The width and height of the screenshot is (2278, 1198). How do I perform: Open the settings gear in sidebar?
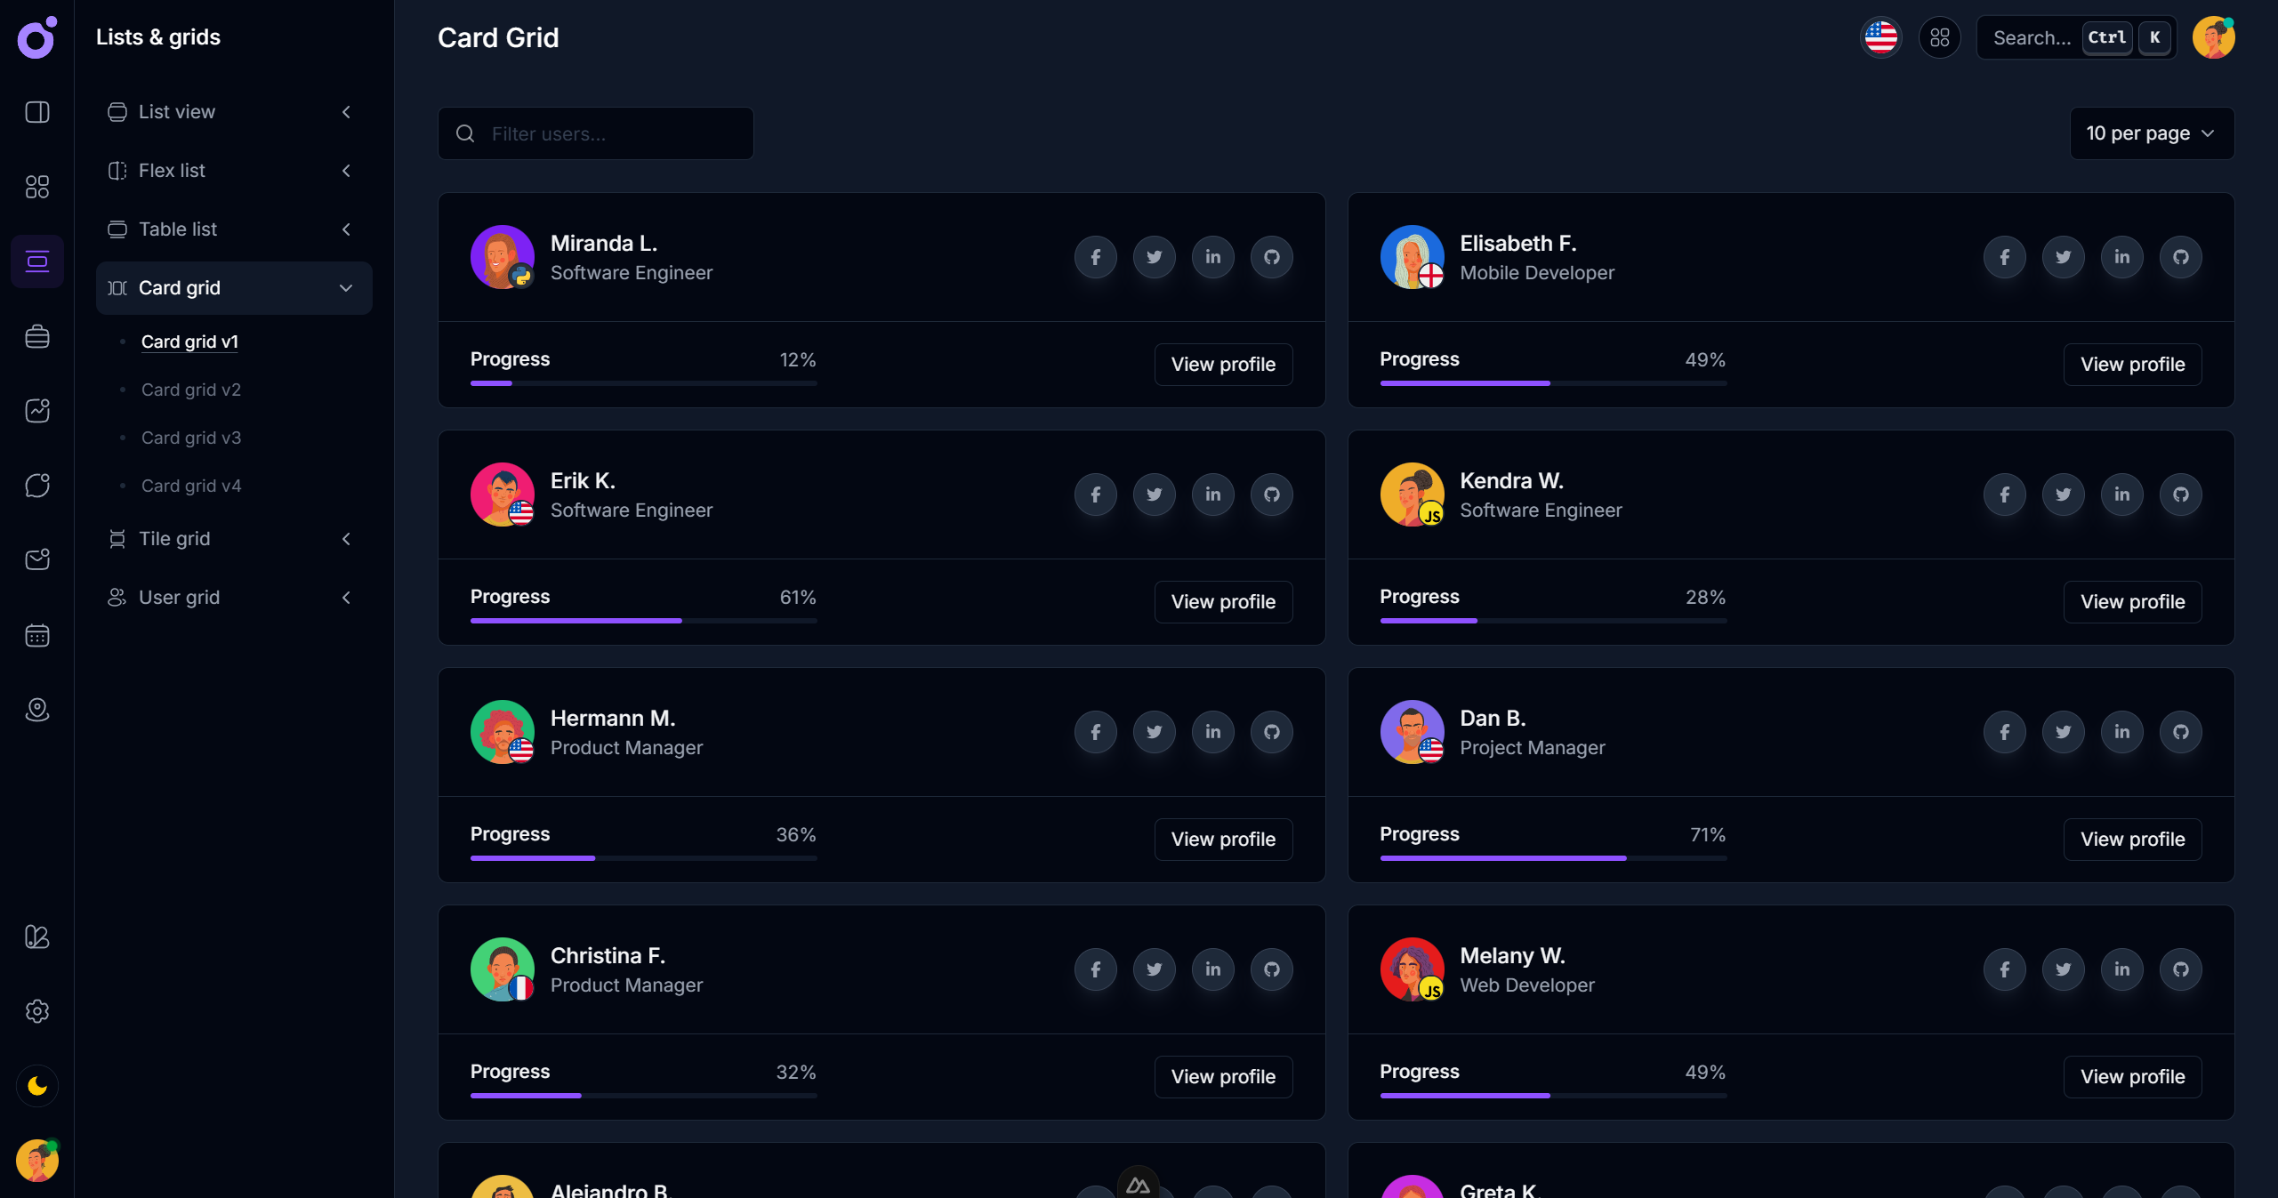tap(37, 1011)
